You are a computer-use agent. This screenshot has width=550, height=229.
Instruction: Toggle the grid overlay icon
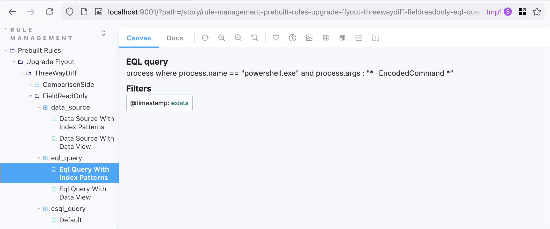pos(326,38)
